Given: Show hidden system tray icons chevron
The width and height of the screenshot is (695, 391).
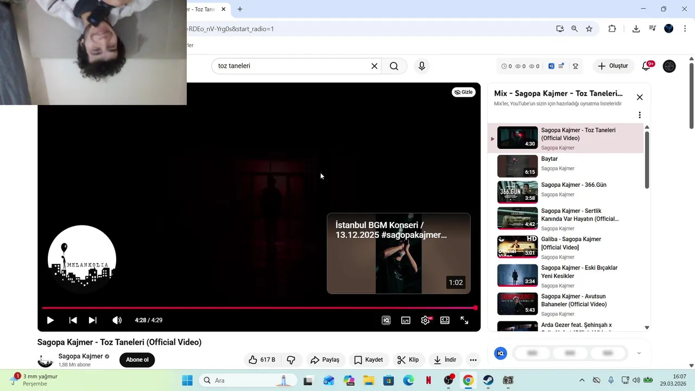Looking at the screenshot, I should (x=582, y=380).
